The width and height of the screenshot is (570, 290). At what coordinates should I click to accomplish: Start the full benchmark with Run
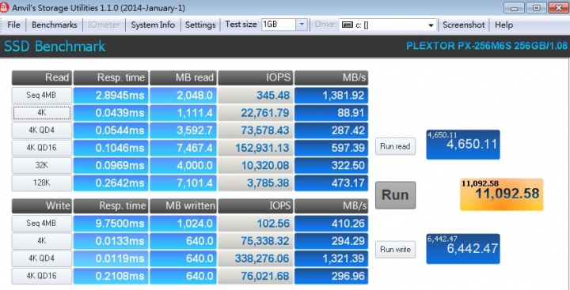pyautogui.click(x=395, y=195)
